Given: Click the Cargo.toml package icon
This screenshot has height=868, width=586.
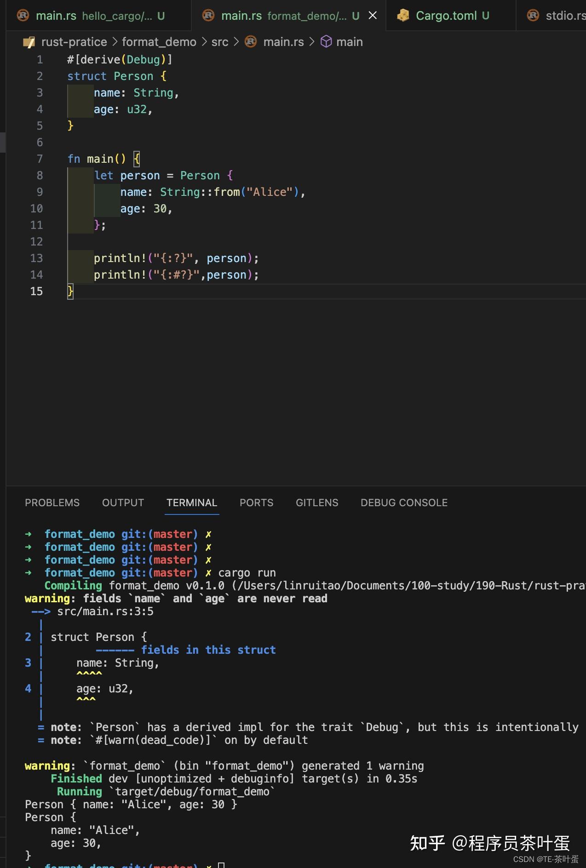Looking at the screenshot, I should (403, 16).
